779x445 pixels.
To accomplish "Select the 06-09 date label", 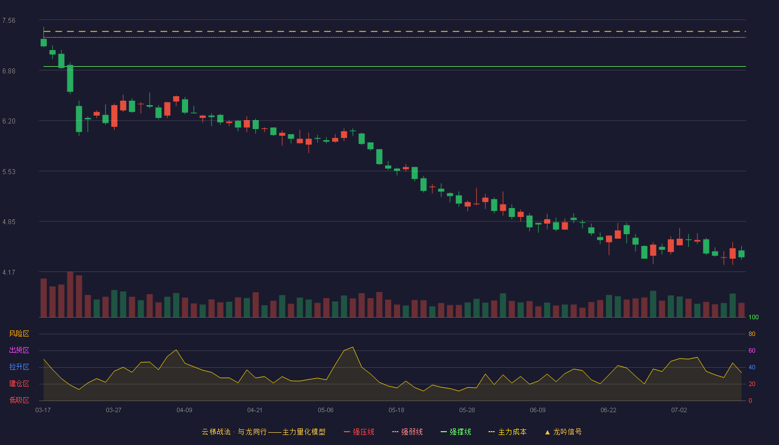I will point(538,410).
